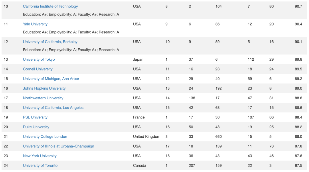Open the Yale University link
Viewport: 309px width, 172px height.
click(x=35, y=24)
